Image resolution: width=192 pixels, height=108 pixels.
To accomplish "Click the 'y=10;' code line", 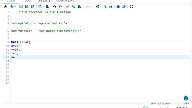I will point(15,49).
